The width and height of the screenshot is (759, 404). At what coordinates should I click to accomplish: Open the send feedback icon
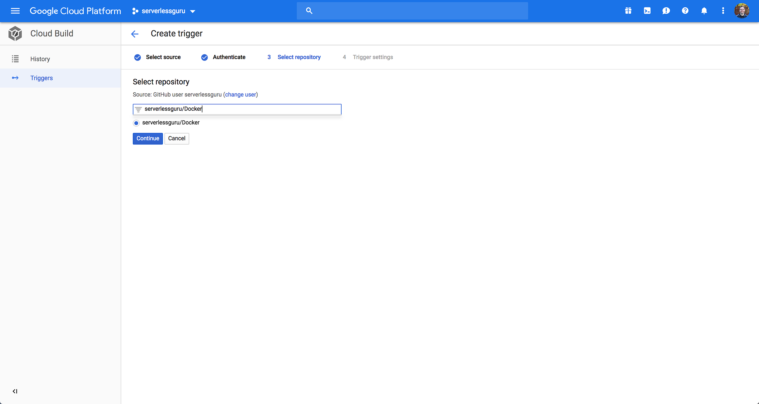point(666,11)
